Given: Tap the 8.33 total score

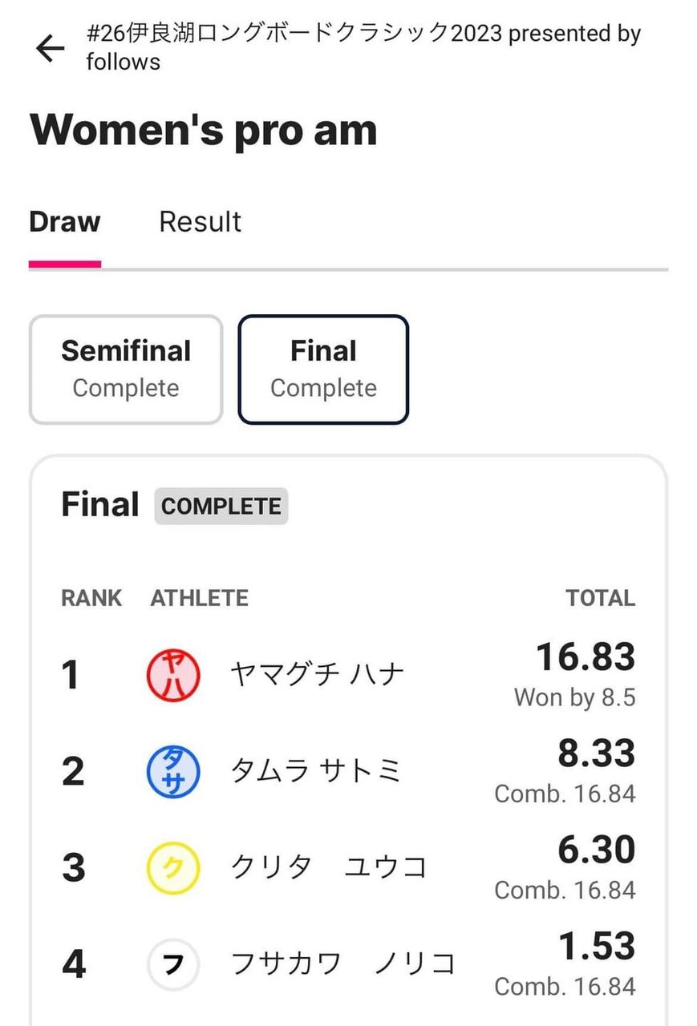Looking at the screenshot, I should (x=596, y=754).
